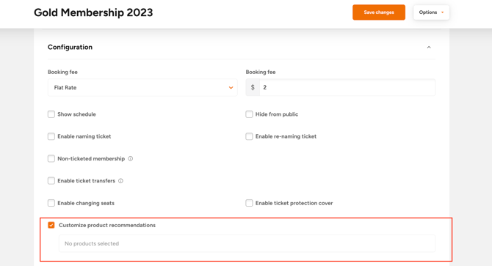Enable naming ticket checkbox
The height and width of the screenshot is (266, 492).
click(x=51, y=136)
